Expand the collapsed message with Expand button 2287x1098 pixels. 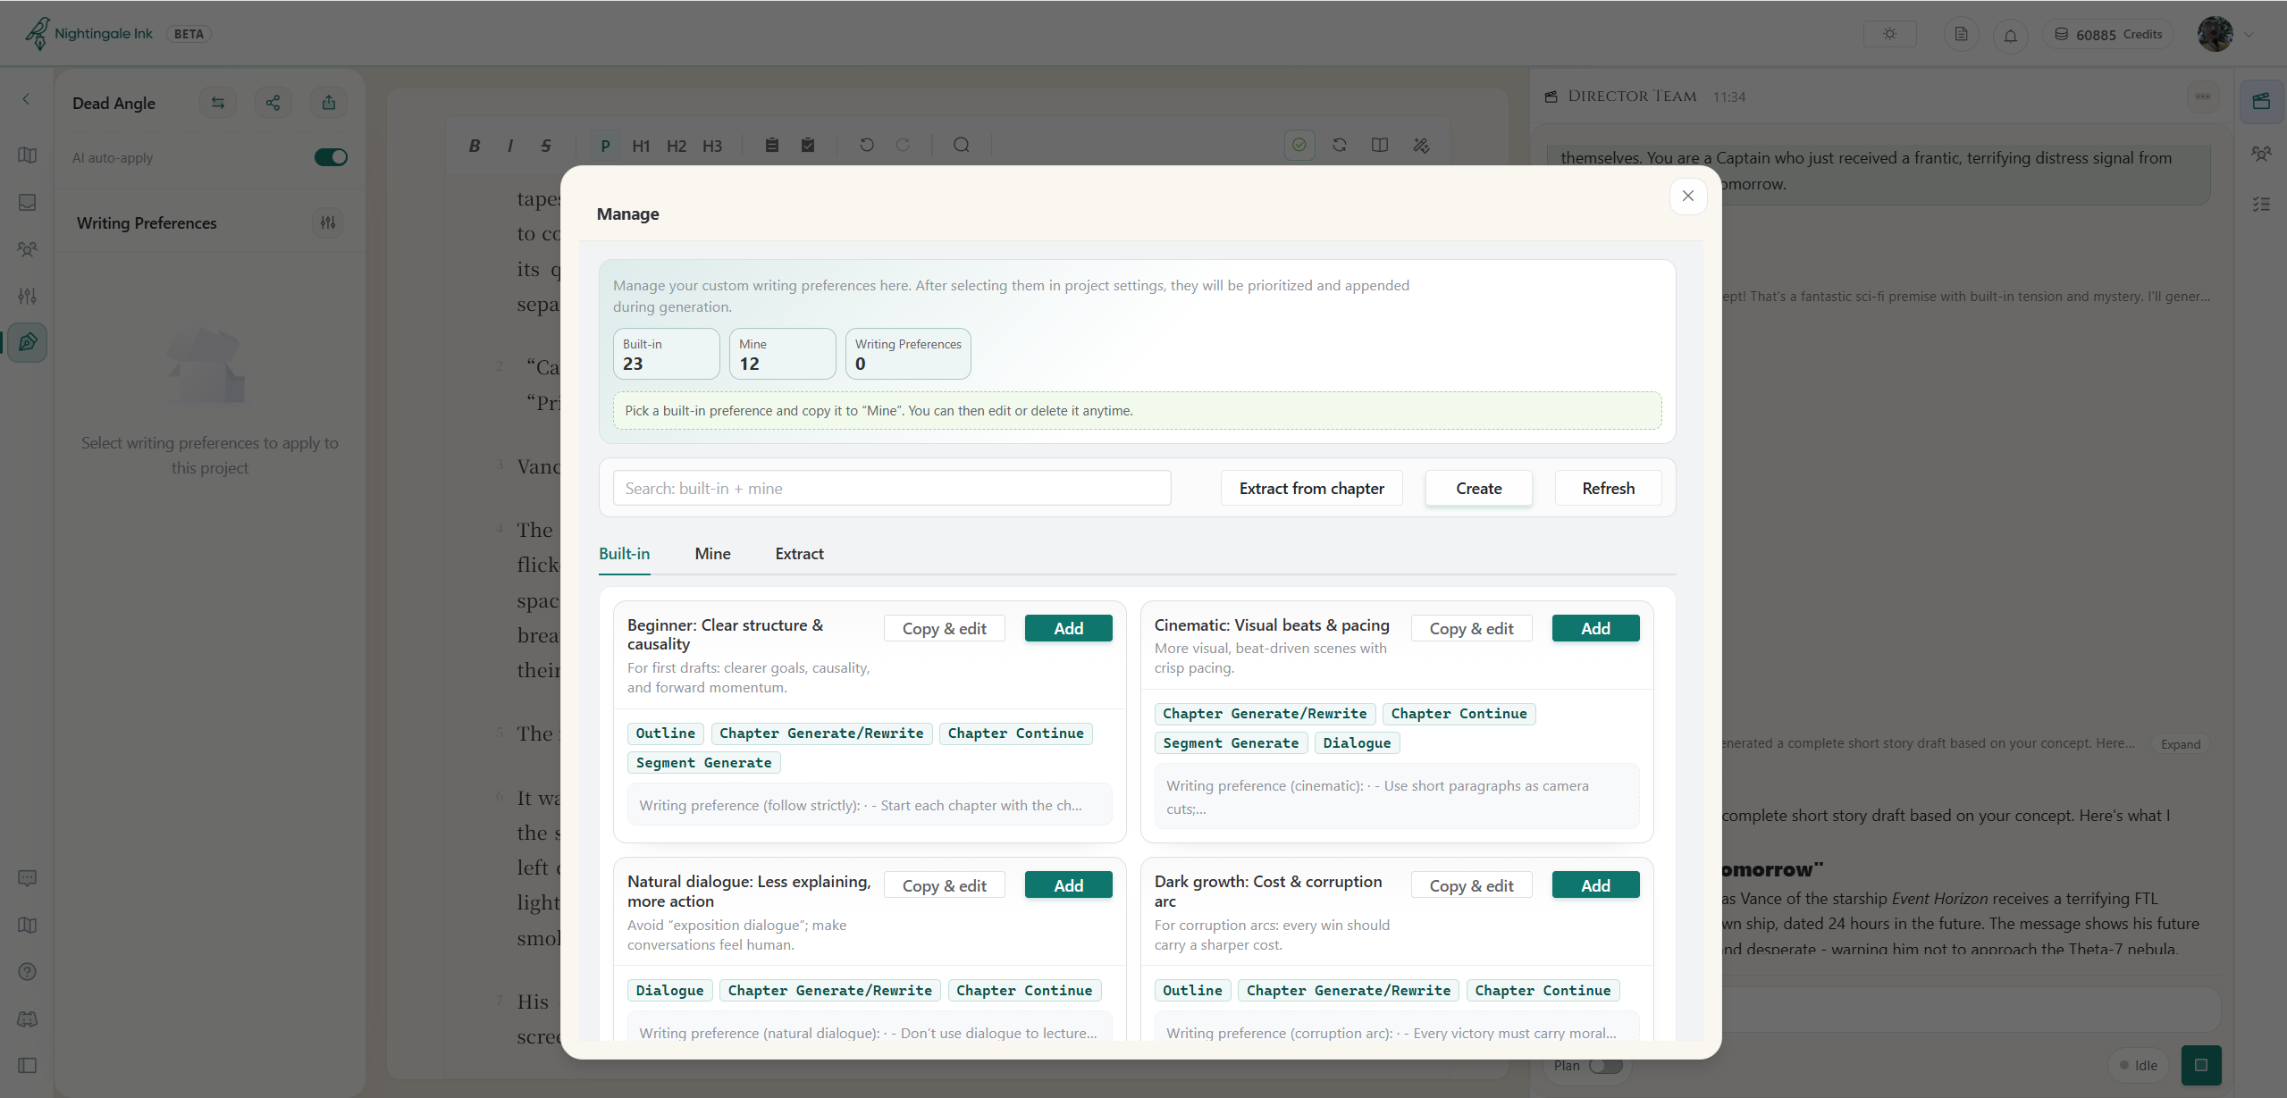pos(2180,744)
